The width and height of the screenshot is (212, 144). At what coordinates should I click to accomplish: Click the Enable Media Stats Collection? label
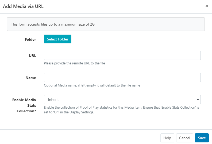coord(24,105)
